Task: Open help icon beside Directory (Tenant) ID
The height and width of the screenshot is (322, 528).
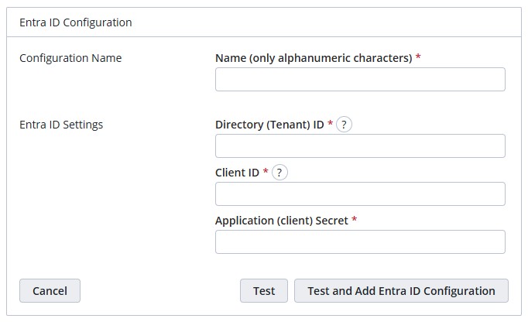Action: pyautogui.click(x=344, y=125)
